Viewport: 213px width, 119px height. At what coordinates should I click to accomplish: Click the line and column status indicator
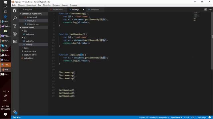pyautogui.click(x=154, y=117)
